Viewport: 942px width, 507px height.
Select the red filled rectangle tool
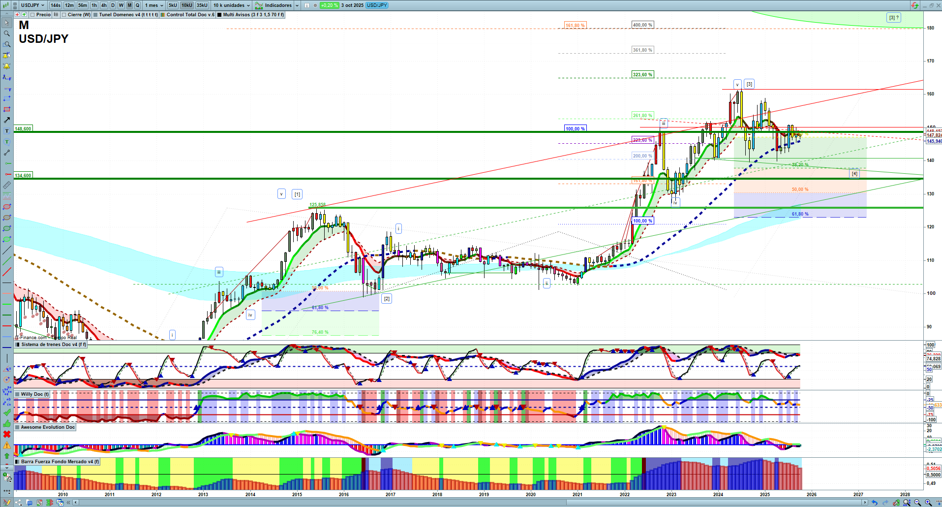[x=7, y=109]
